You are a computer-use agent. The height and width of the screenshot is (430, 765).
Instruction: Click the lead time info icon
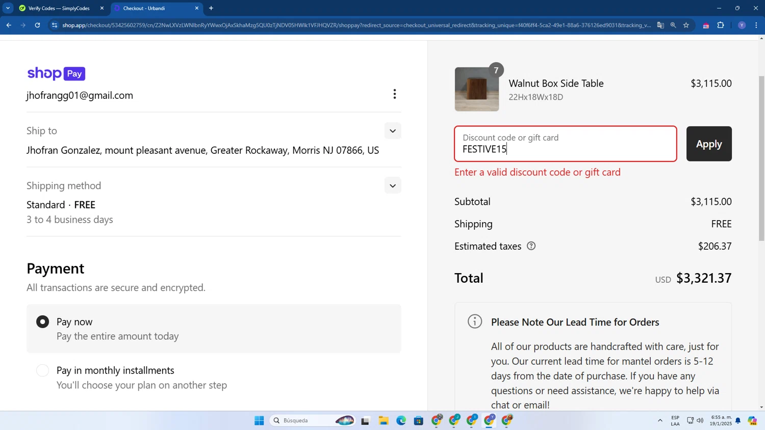tap(475, 321)
